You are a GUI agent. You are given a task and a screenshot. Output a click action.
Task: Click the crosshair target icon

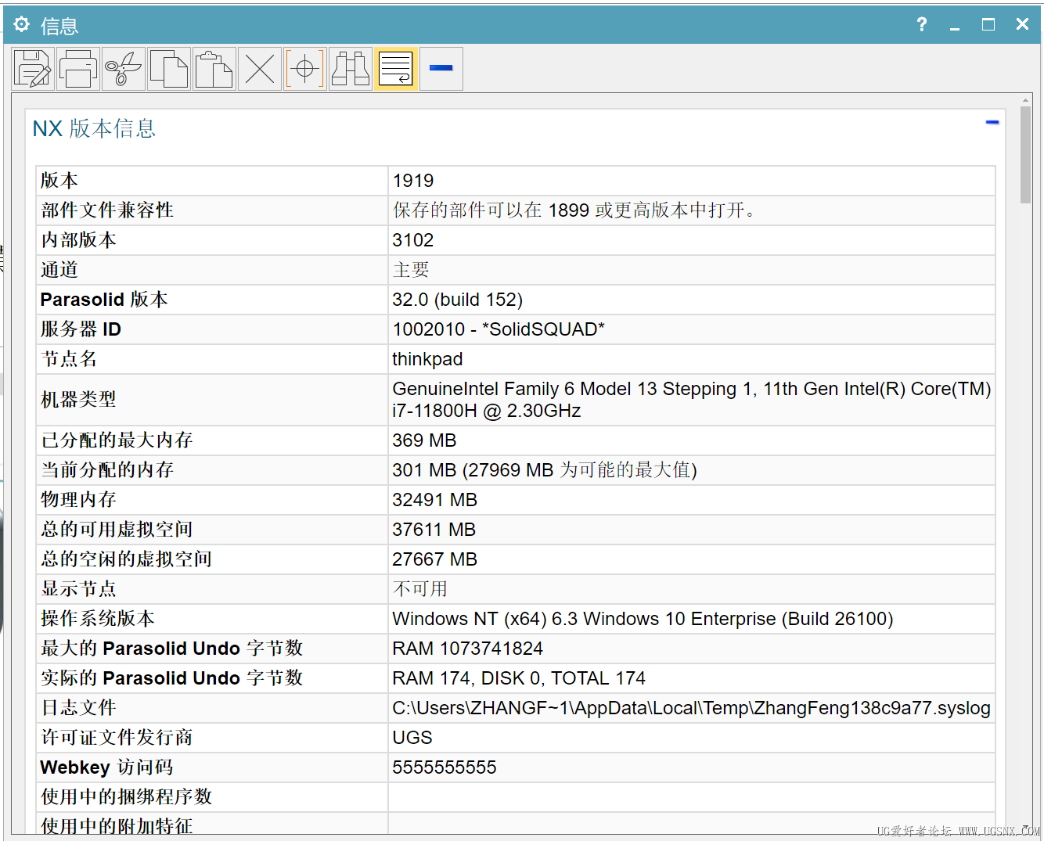tap(305, 69)
